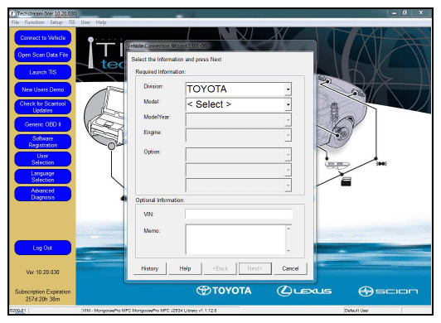Launch TIS from the sidebar
The width and height of the screenshot is (441, 323).
tap(43, 72)
